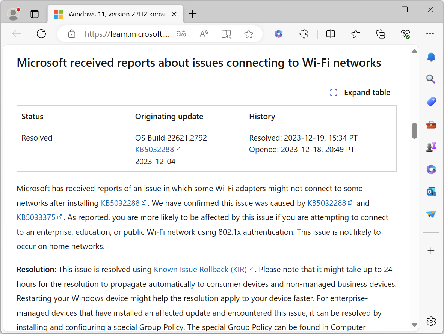
Task: Click Expand table button
Action: click(x=360, y=93)
